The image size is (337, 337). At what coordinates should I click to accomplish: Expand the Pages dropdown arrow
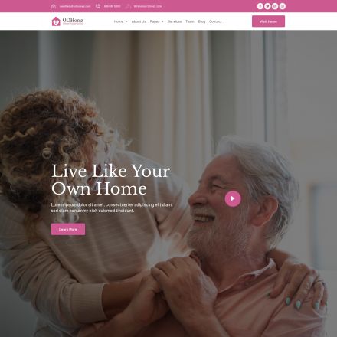(x=162, y=21)
